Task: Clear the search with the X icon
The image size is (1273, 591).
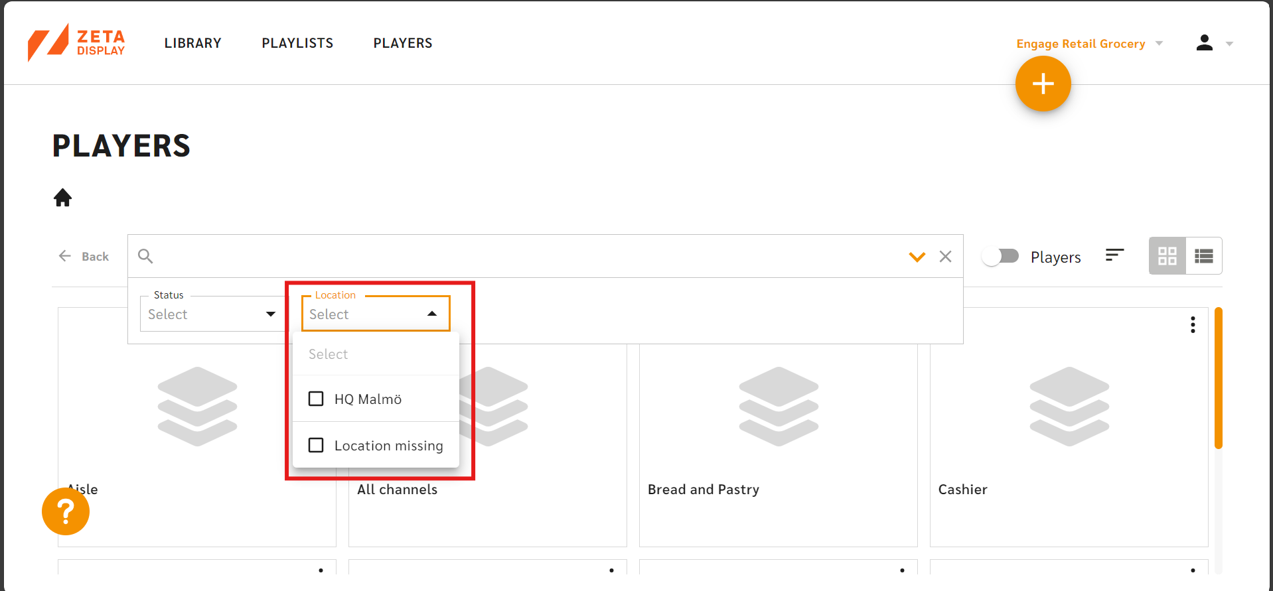Action: point(945,256)
